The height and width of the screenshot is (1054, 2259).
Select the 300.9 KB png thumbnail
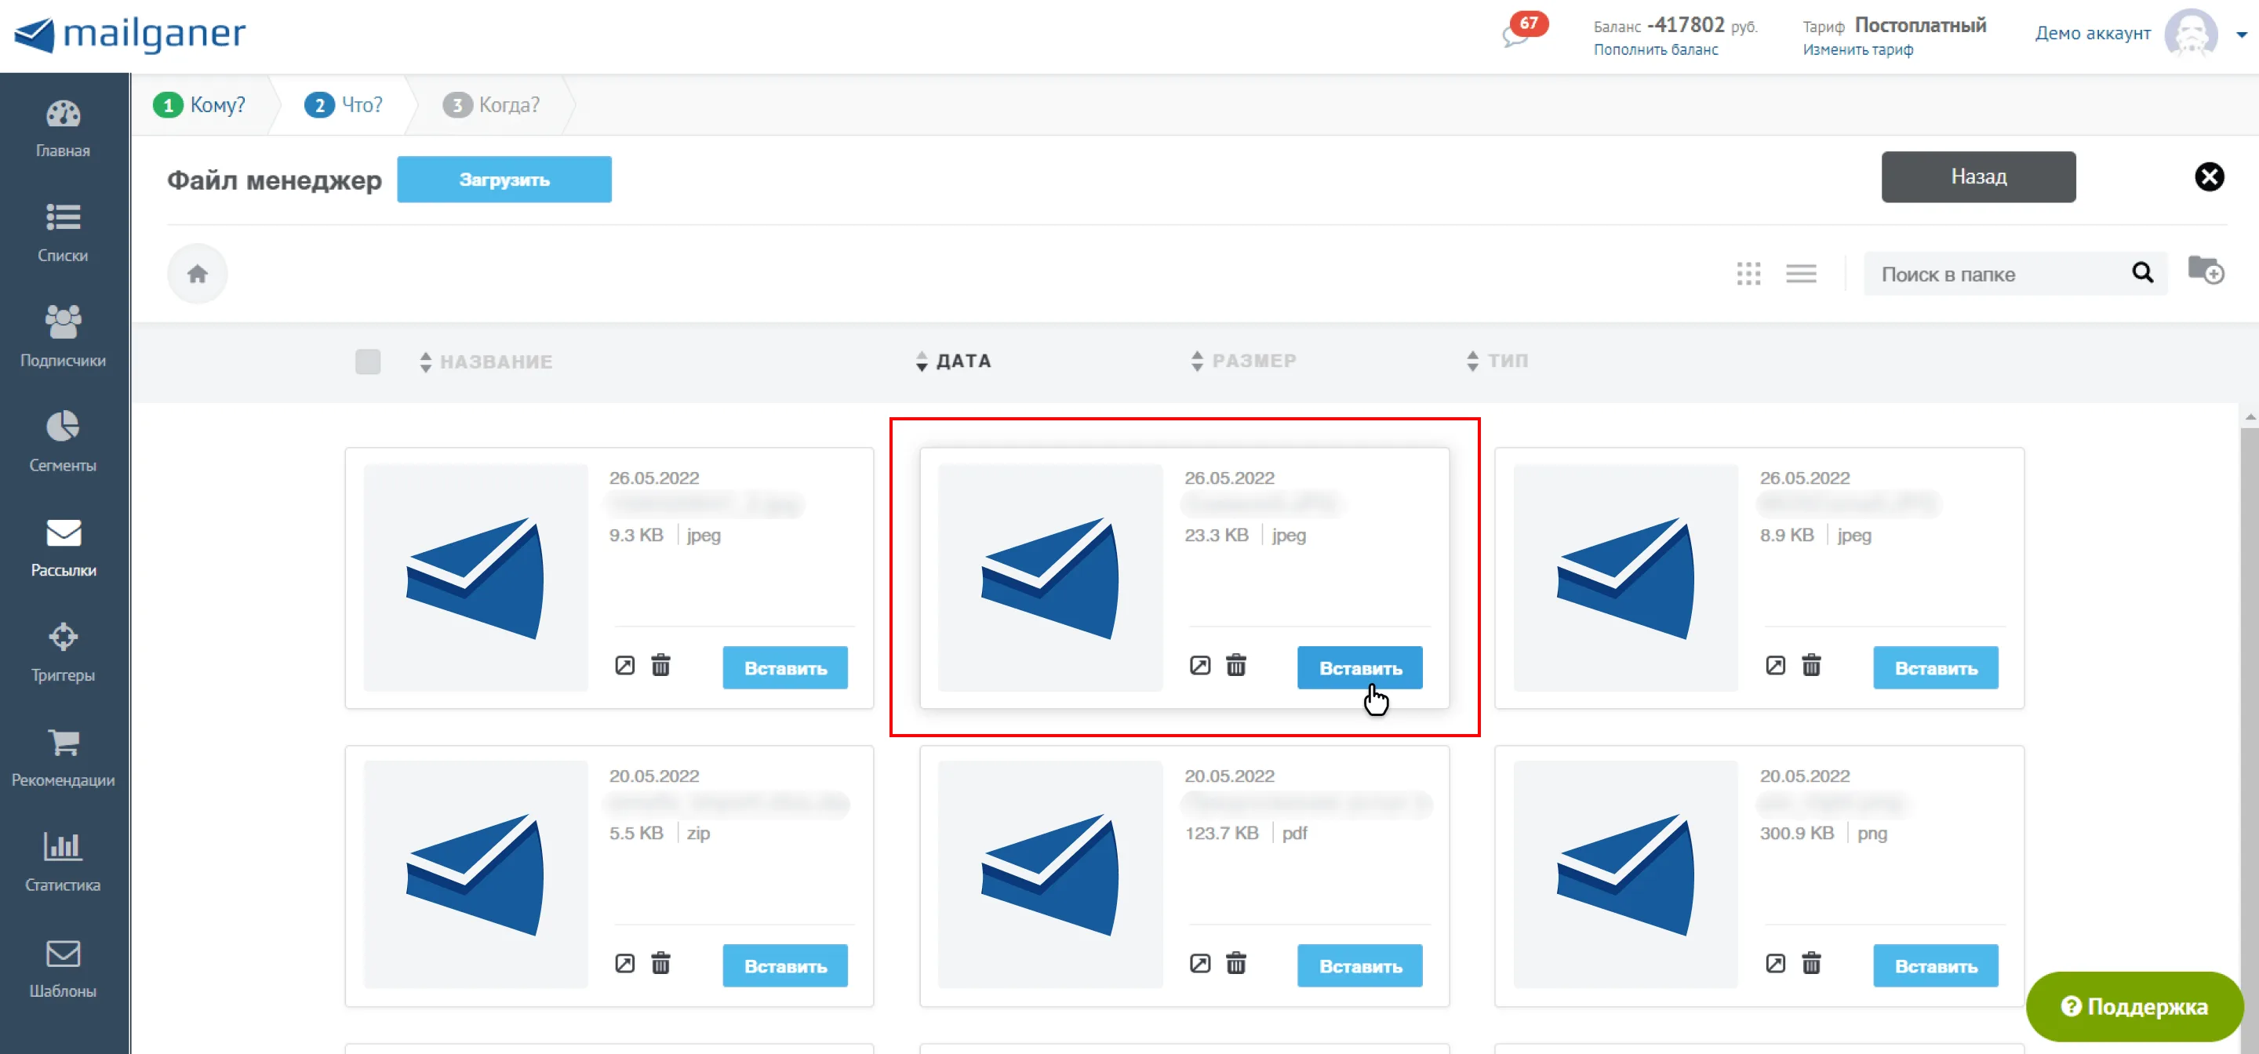click(1625, 874)
